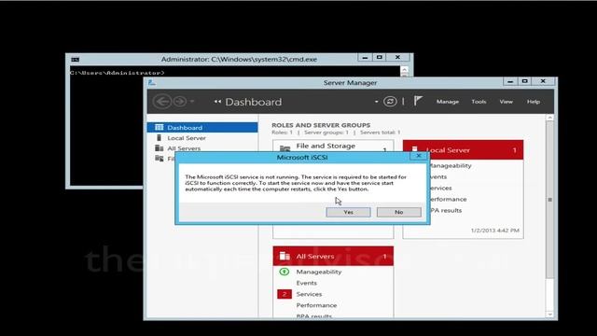597x336 pixels.
Task: Click Manageability in All Servers tile
Action: (x=319, y=272)
